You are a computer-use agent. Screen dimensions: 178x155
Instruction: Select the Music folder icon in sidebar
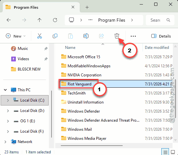tap(14, 49)
